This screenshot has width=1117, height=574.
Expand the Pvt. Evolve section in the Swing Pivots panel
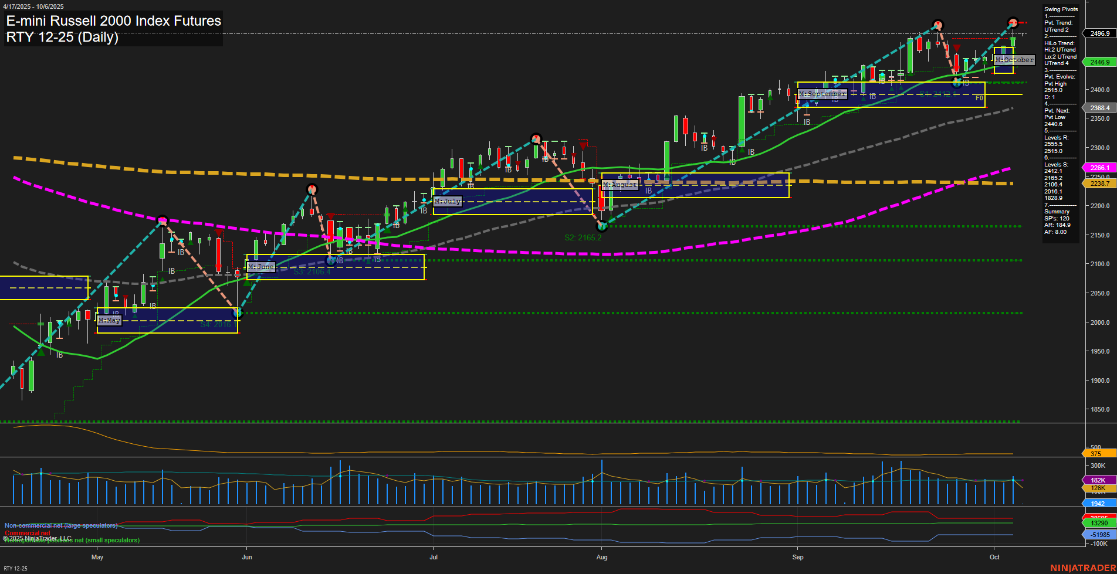click(x=1057, y=76)
